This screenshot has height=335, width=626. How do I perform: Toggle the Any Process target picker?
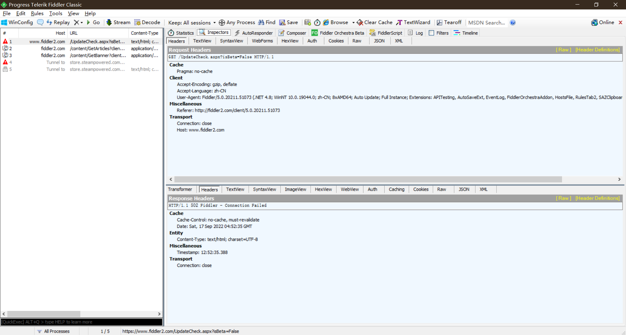pos(237,22)
